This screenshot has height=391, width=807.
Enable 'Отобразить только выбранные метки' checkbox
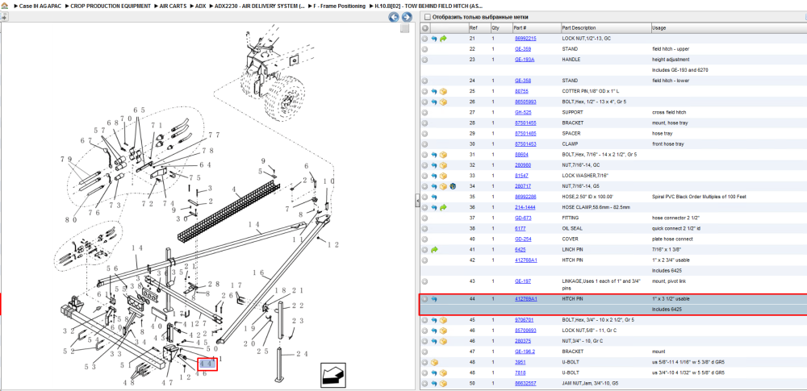click(x=427, y=17)
